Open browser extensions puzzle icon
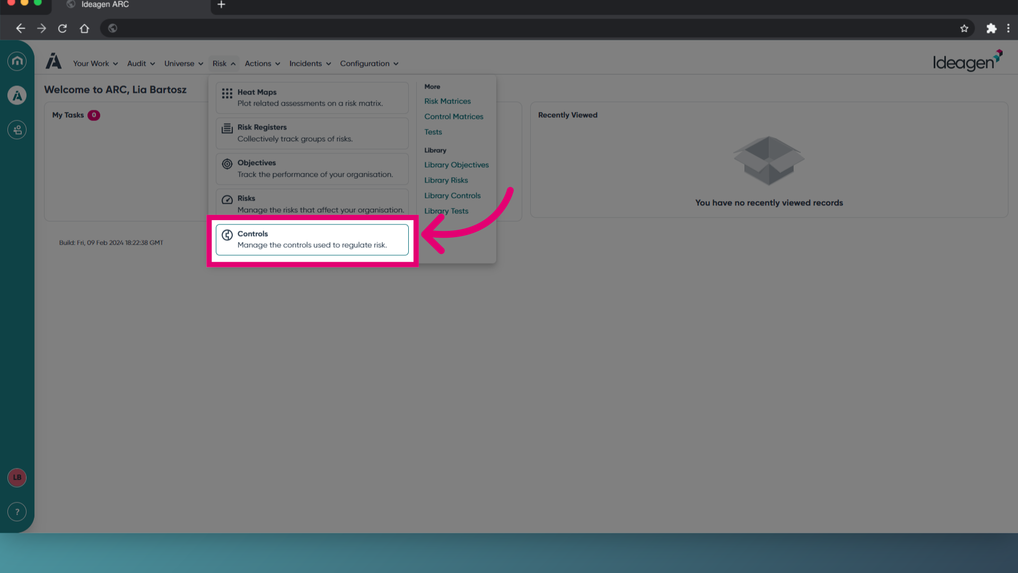This screenshot has height=573, width=1018. (991, 29)
